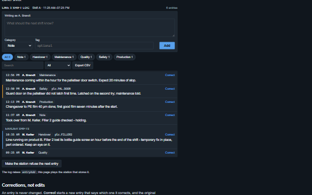
Task: Click 'Make the station refuse the next entry' button
Action: [32, 164]
